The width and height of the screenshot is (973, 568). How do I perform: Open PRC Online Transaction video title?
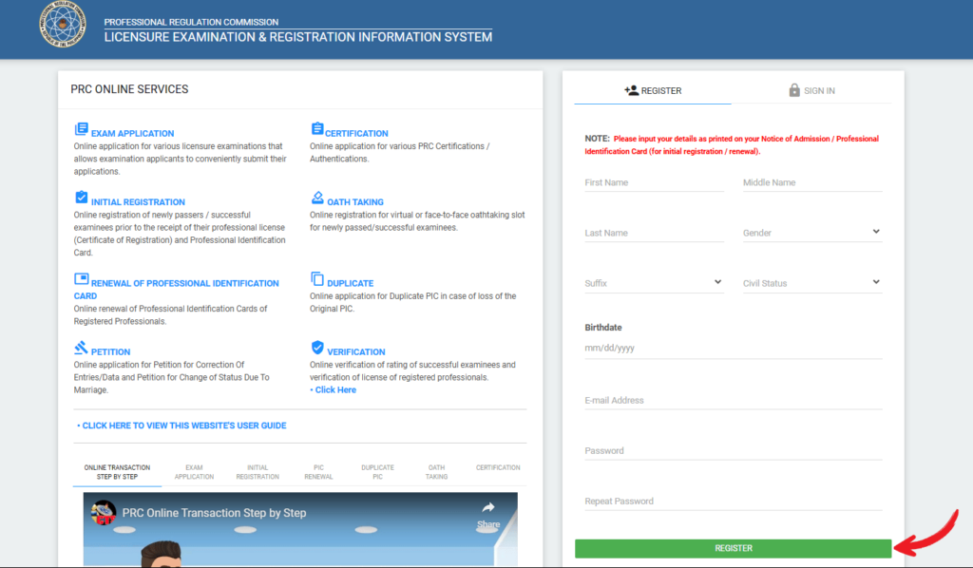pos(214,513)
